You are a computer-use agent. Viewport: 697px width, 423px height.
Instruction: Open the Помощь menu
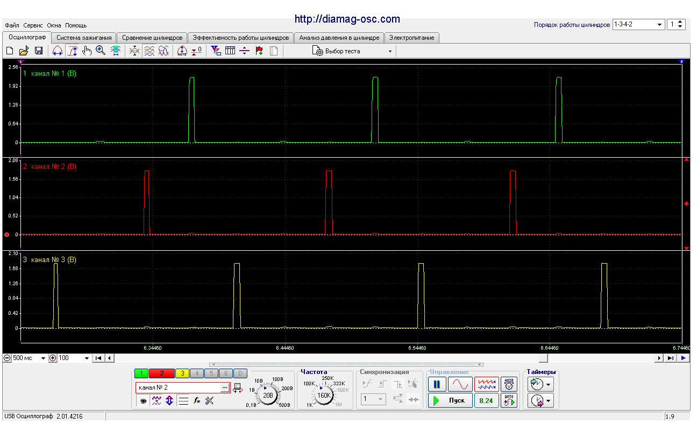[76, 25]
